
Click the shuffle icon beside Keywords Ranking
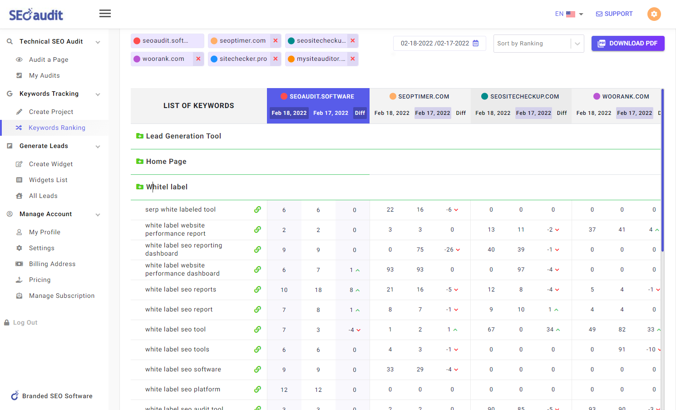click(x=19, y=128)
